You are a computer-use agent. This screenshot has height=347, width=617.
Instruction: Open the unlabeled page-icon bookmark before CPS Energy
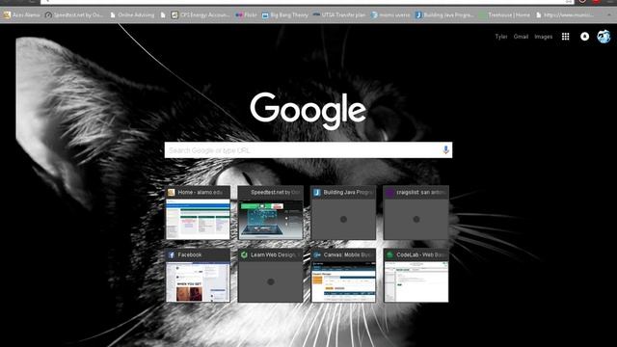tap(163, 15)
